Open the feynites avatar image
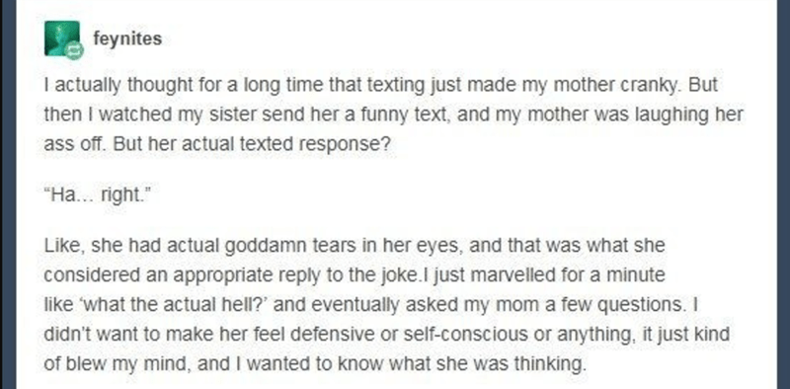 point(62,39)
